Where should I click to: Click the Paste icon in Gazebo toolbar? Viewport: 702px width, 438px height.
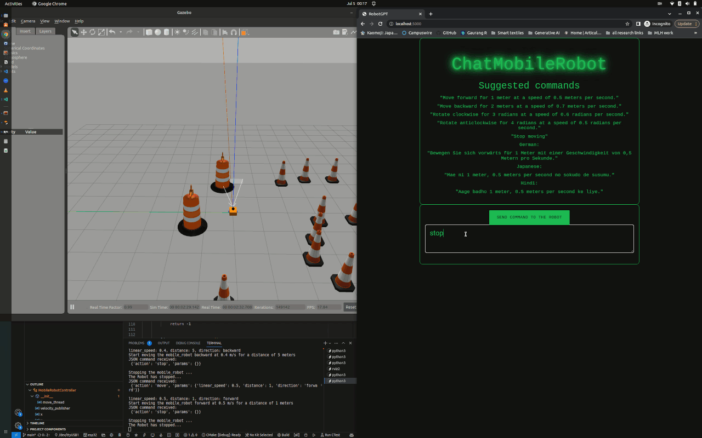[214, 32]
